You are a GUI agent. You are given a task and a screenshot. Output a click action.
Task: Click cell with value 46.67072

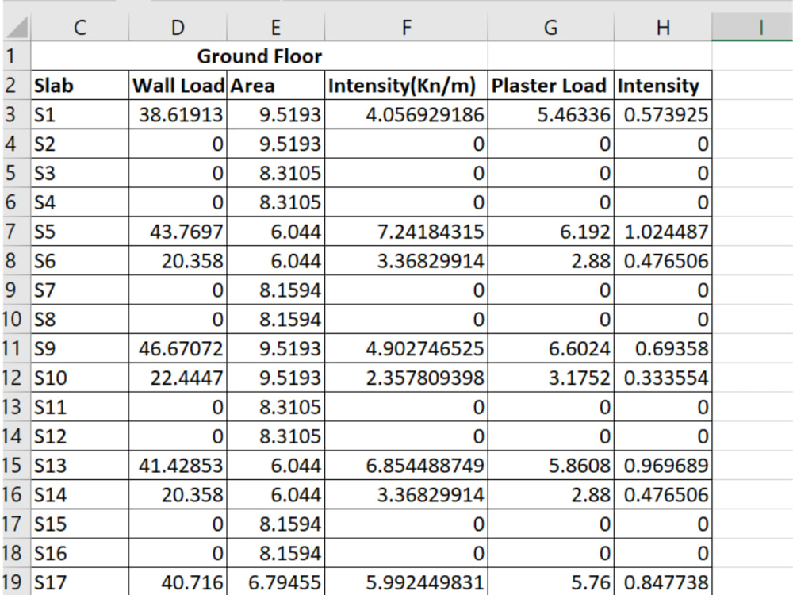pos(178,348)
